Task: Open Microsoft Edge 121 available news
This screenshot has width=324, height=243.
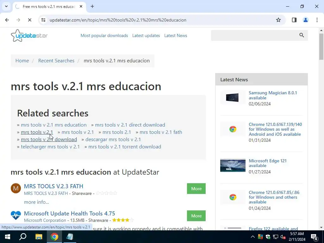Action: pyautogui.click(x=268, y=163)
